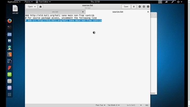The height and width of the screenshot is (107, 190).
Task: Open the Open file dropdown
Action: [x=31, y=7]
